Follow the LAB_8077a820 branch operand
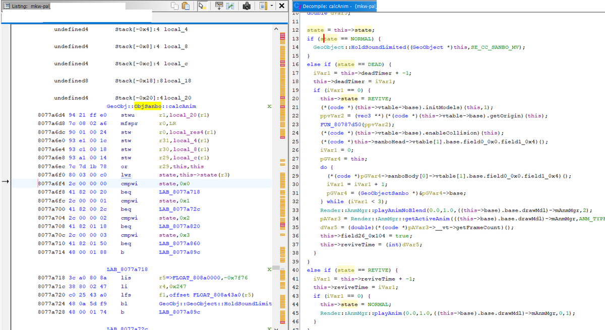The height and width of the screenshot is (330, 605). [x=179, y=226]
